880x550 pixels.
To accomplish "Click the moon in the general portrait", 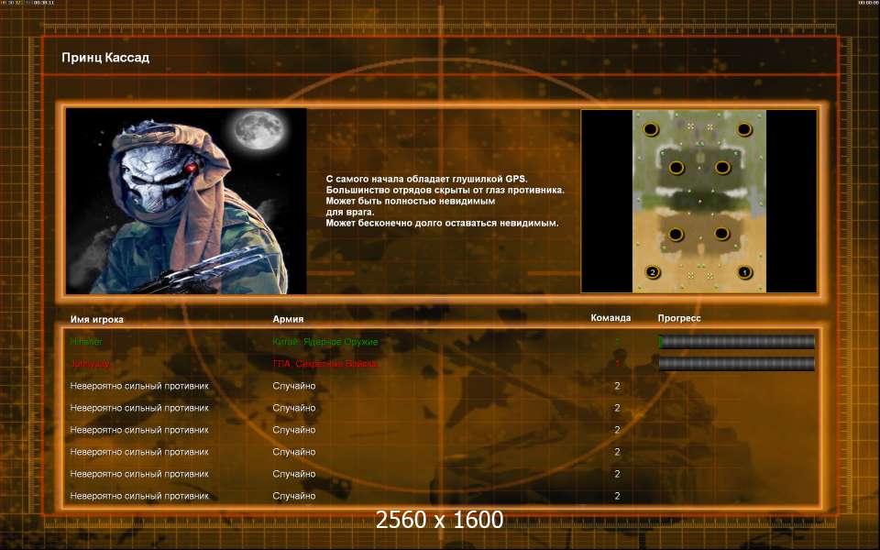I will [x=259, y=130].
